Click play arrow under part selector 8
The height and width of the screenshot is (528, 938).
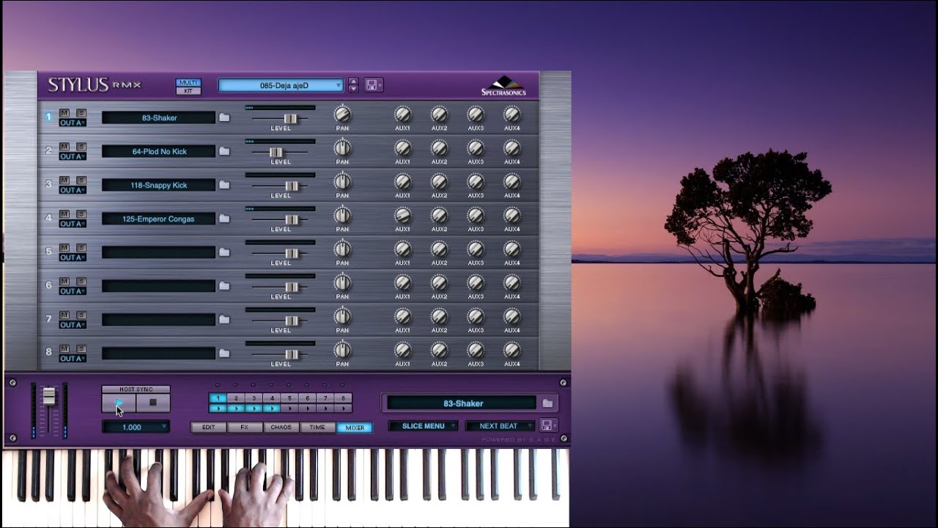[343, 408]
